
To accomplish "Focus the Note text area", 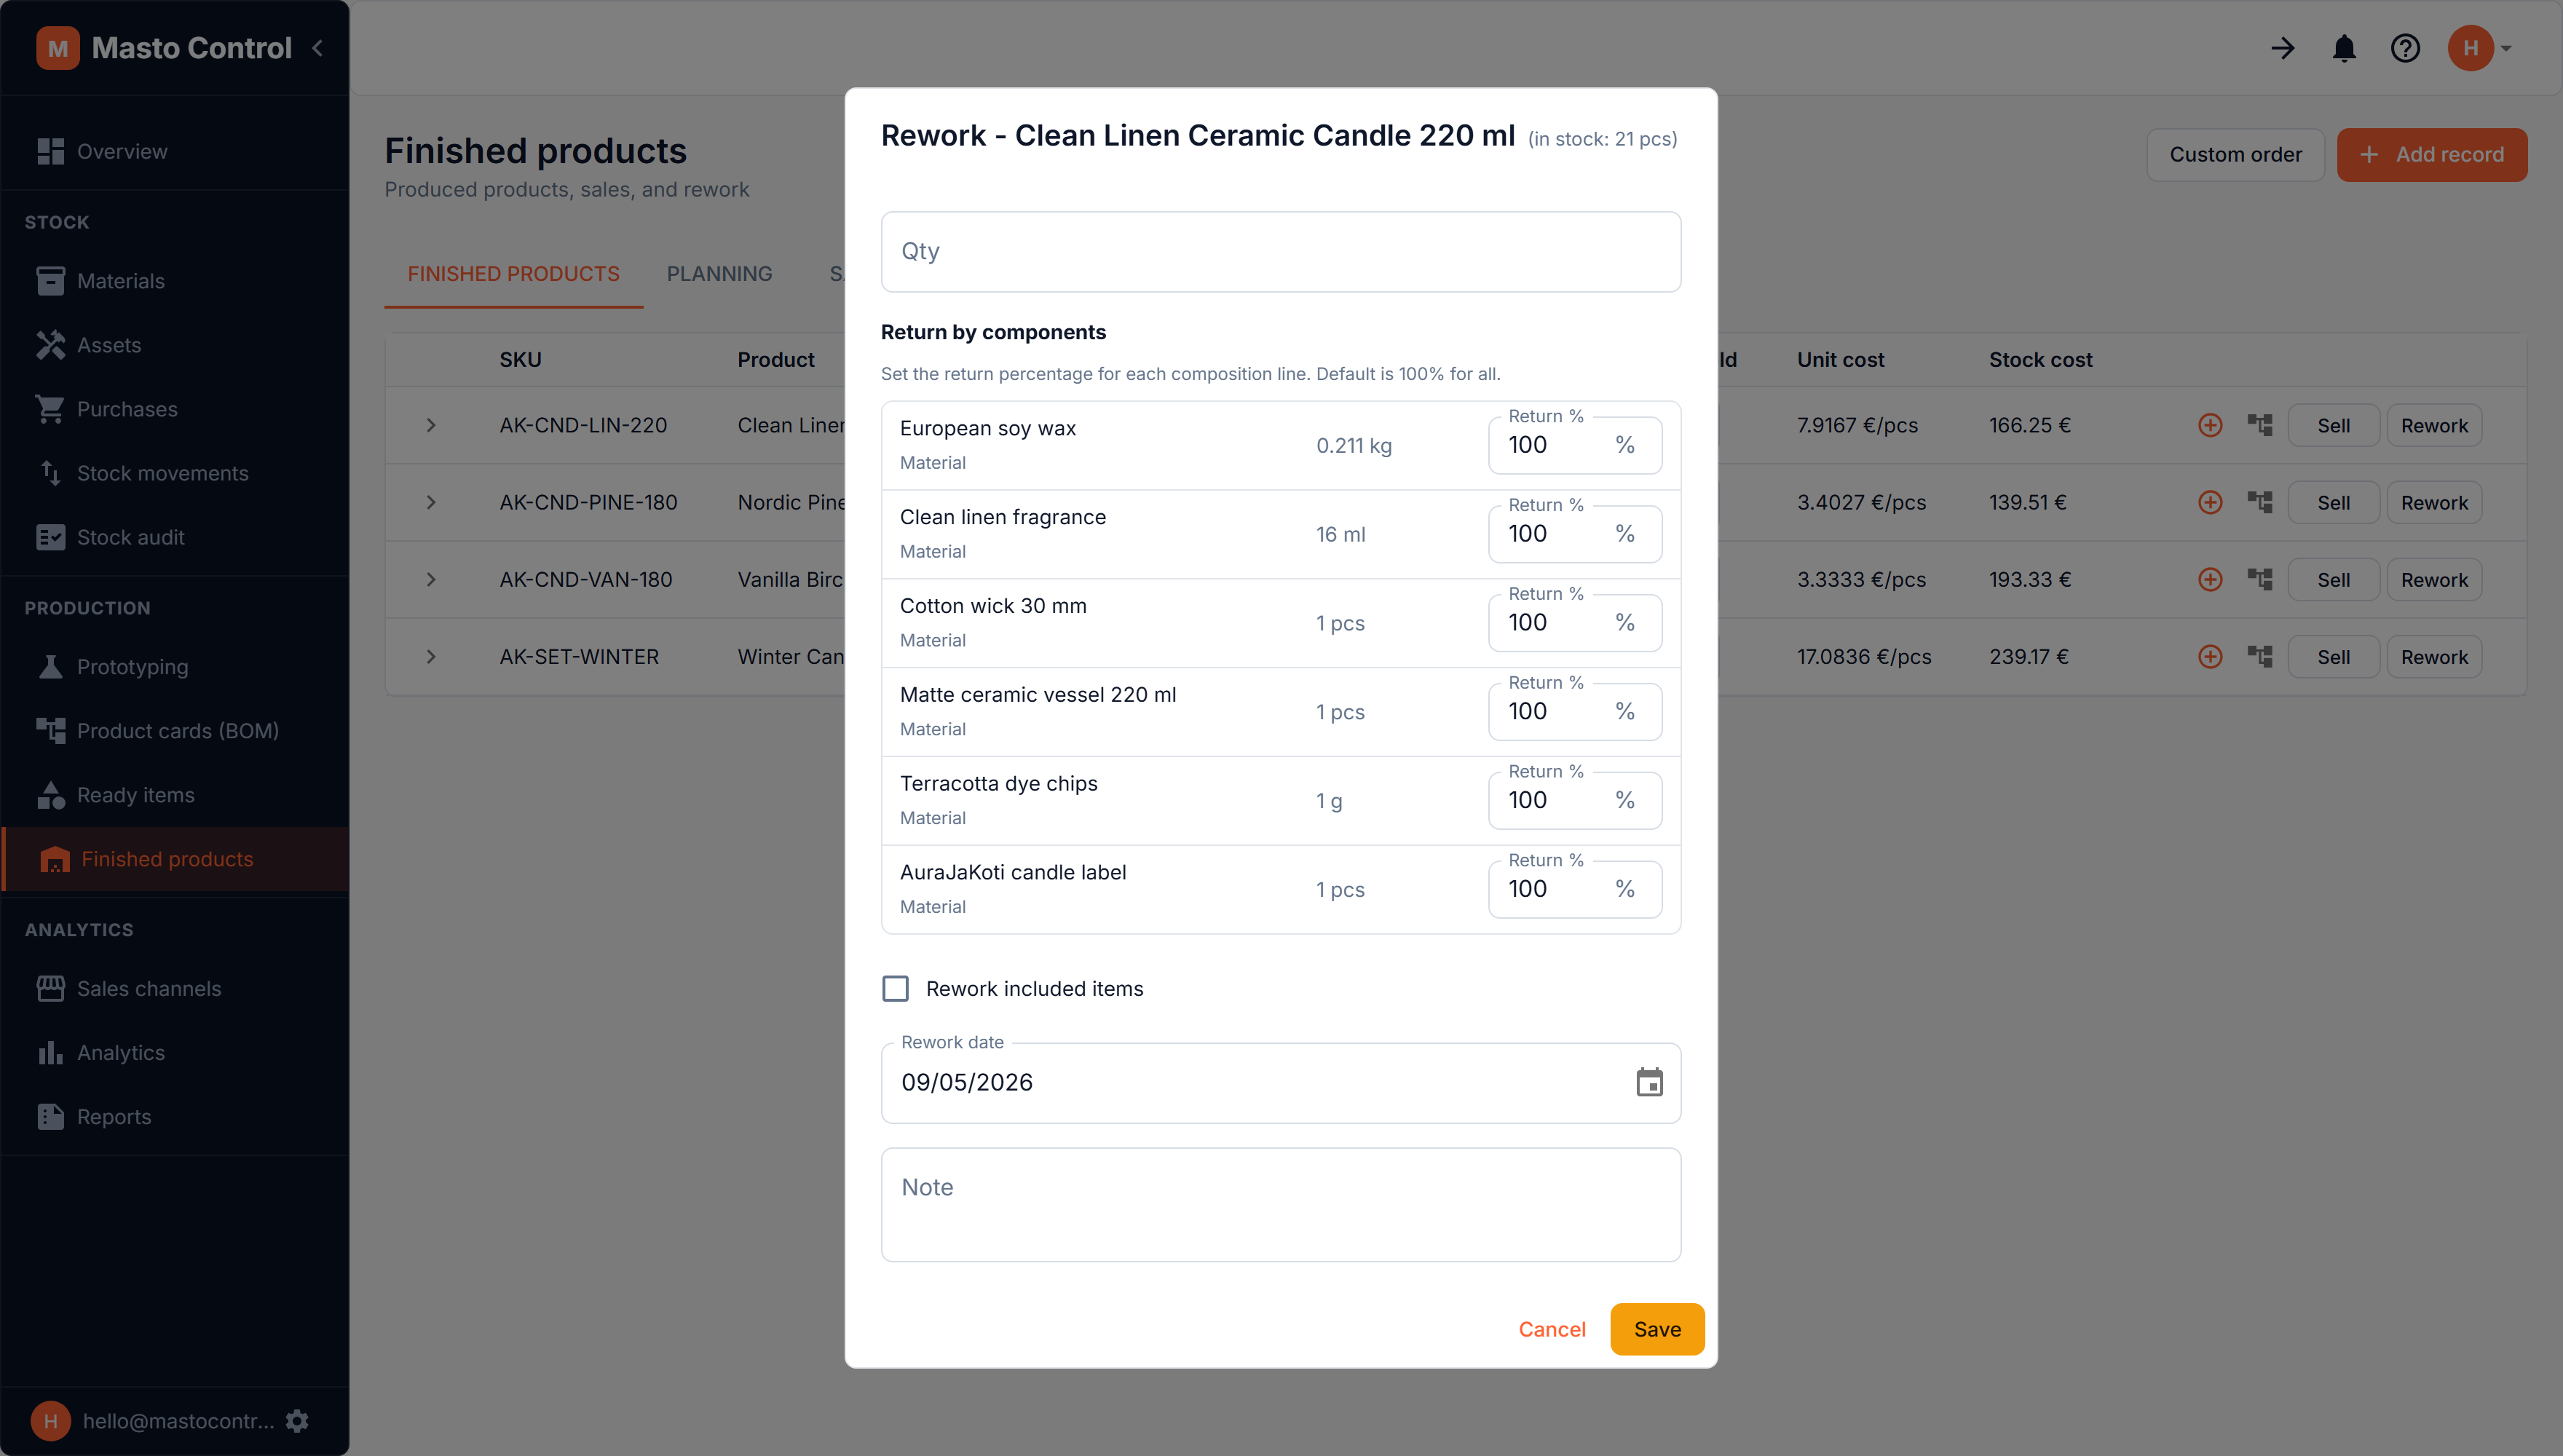I will [x=1280, y=1204].
